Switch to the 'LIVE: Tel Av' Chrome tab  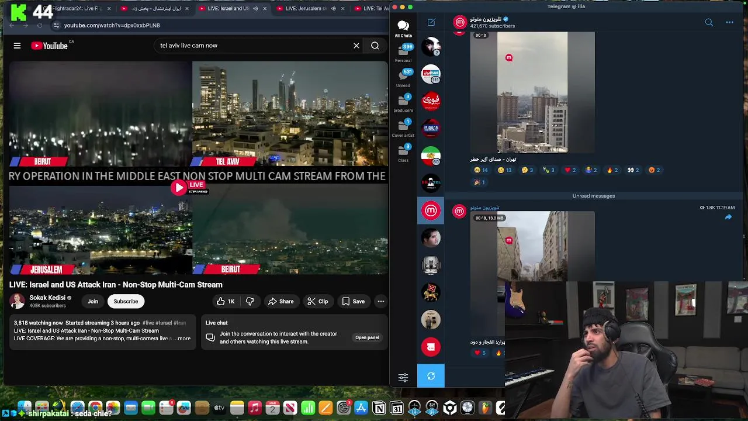click(372, 9)
